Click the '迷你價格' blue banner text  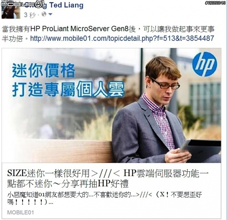(x=43, y=71)
